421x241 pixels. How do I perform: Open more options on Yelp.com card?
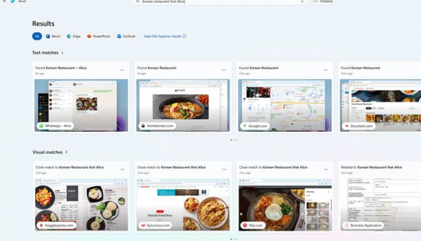pos(326,170)
